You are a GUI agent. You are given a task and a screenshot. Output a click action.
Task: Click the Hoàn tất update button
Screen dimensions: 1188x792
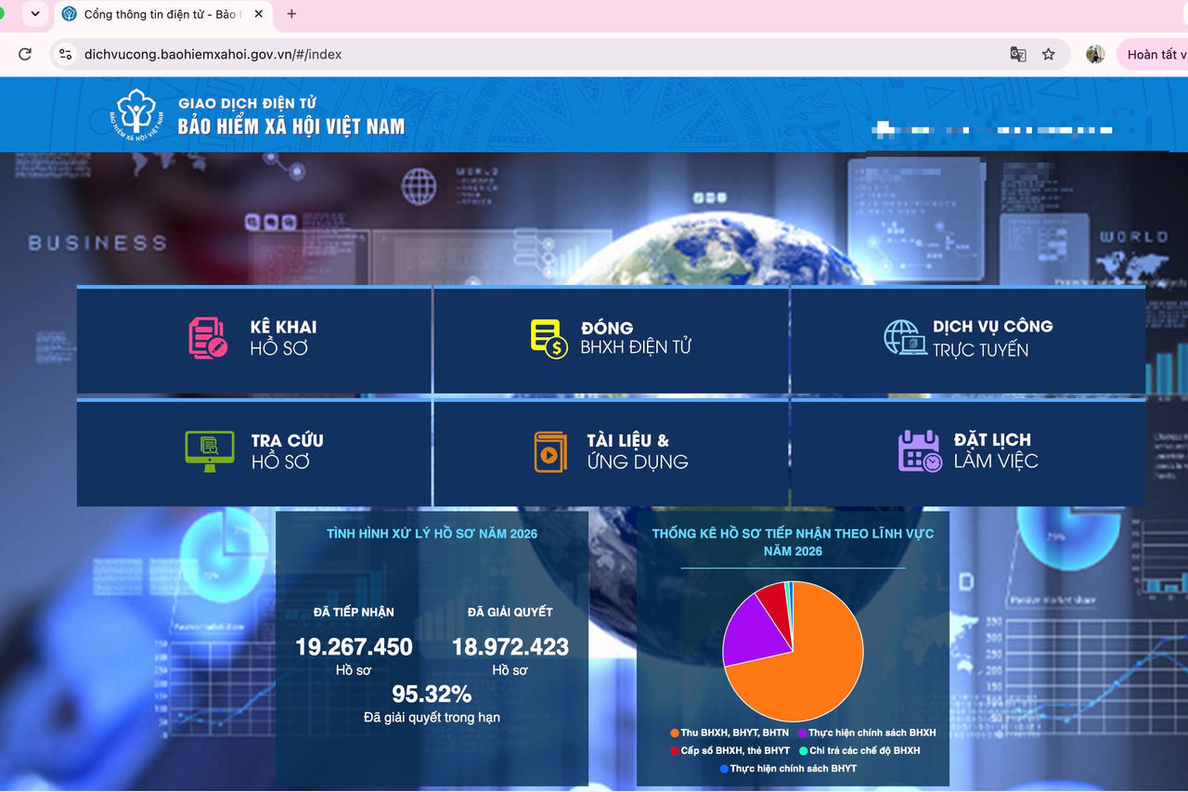1153,55
